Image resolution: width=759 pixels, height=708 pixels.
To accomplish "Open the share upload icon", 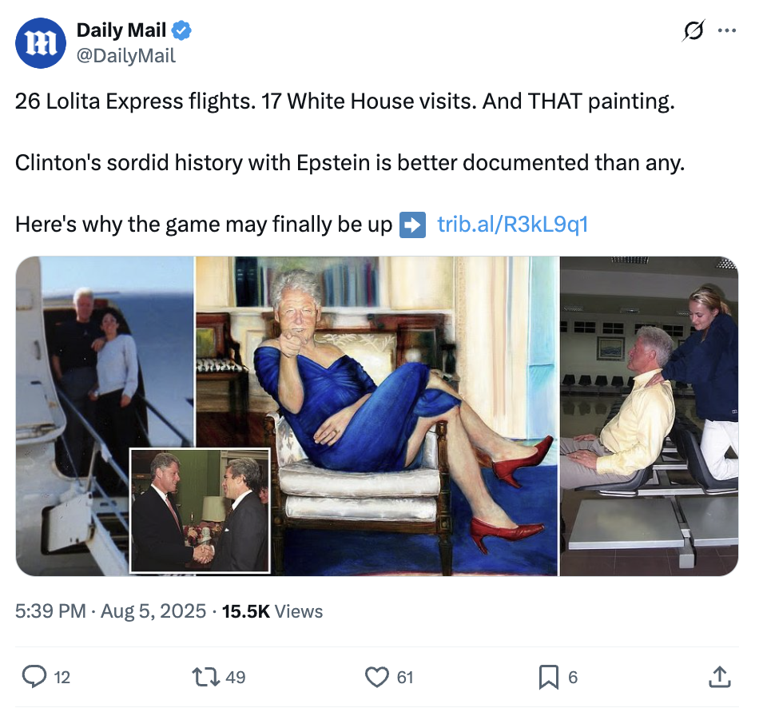I will click(719, 677).
